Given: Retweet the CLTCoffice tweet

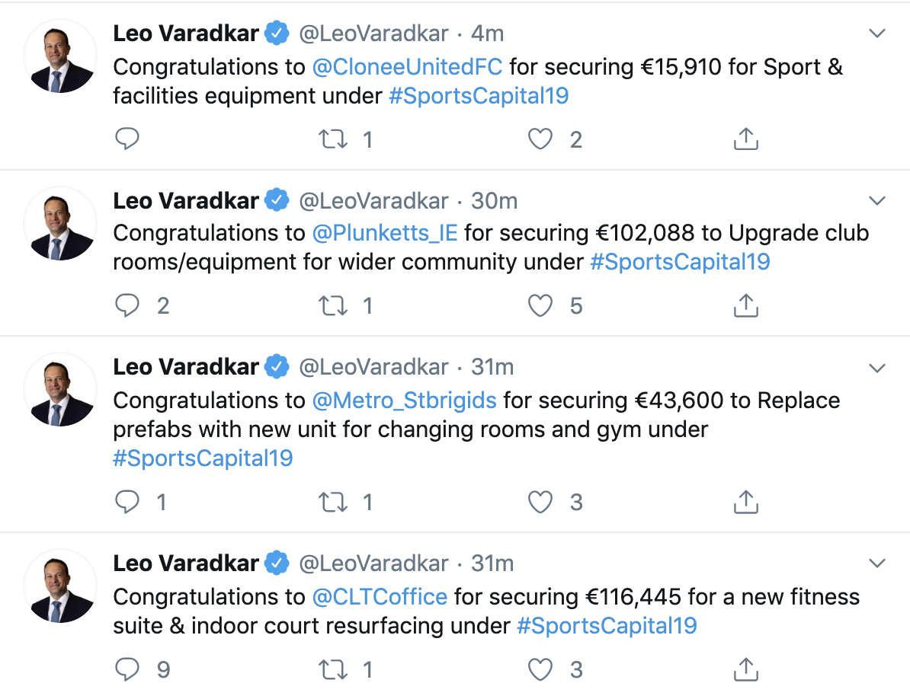Looking at the screenshot, I should [x=332, y=669].
